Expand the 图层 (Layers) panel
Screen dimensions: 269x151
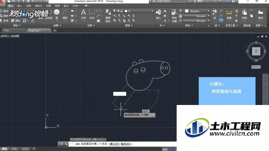point(129,25)
